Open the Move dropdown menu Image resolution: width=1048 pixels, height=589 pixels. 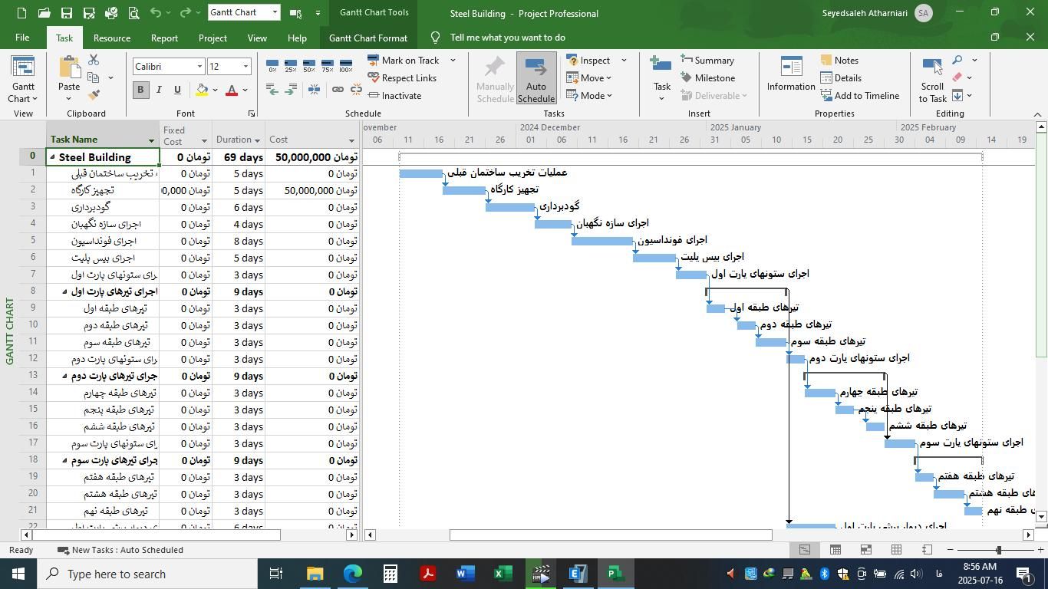click(x=588, y=78)
